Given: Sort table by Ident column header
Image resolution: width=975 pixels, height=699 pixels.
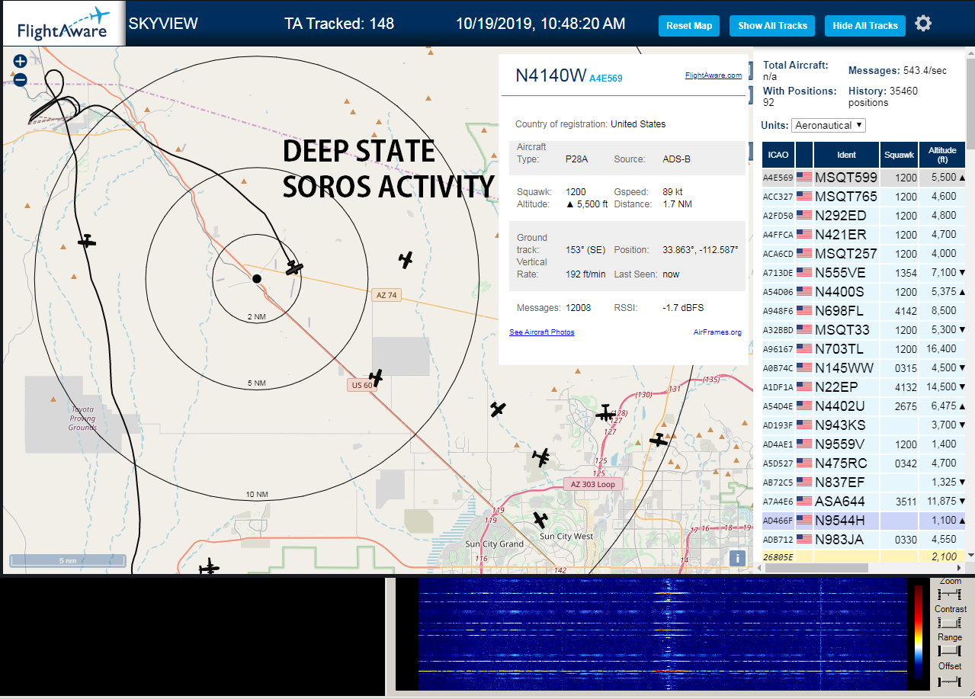Looking at the screenshot, I should pos(846,155).
